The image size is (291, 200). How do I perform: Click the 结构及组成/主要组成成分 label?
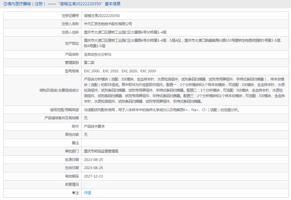(59, 90)
